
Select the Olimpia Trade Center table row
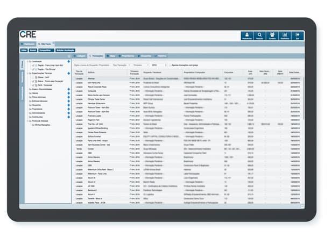tap(188, 99)
